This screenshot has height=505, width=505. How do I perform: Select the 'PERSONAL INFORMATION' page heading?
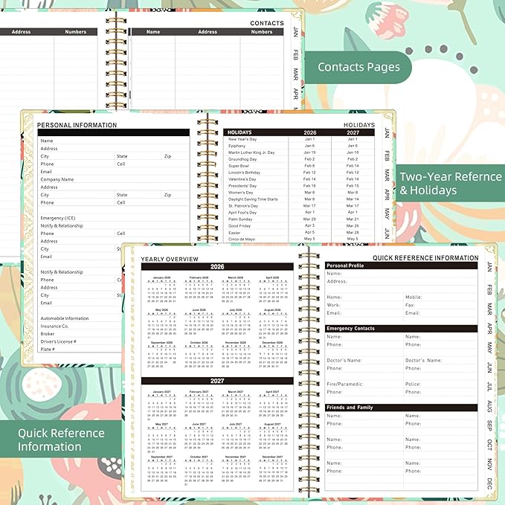click(x=77, y=125)
